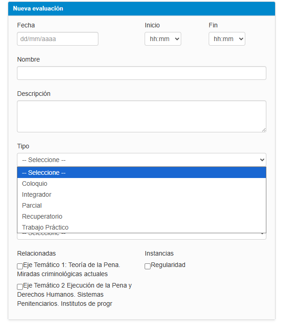The height and width of the screenshot is (330, 281).
Task: Click inside the Descripción text area
Action: point(141,116)
